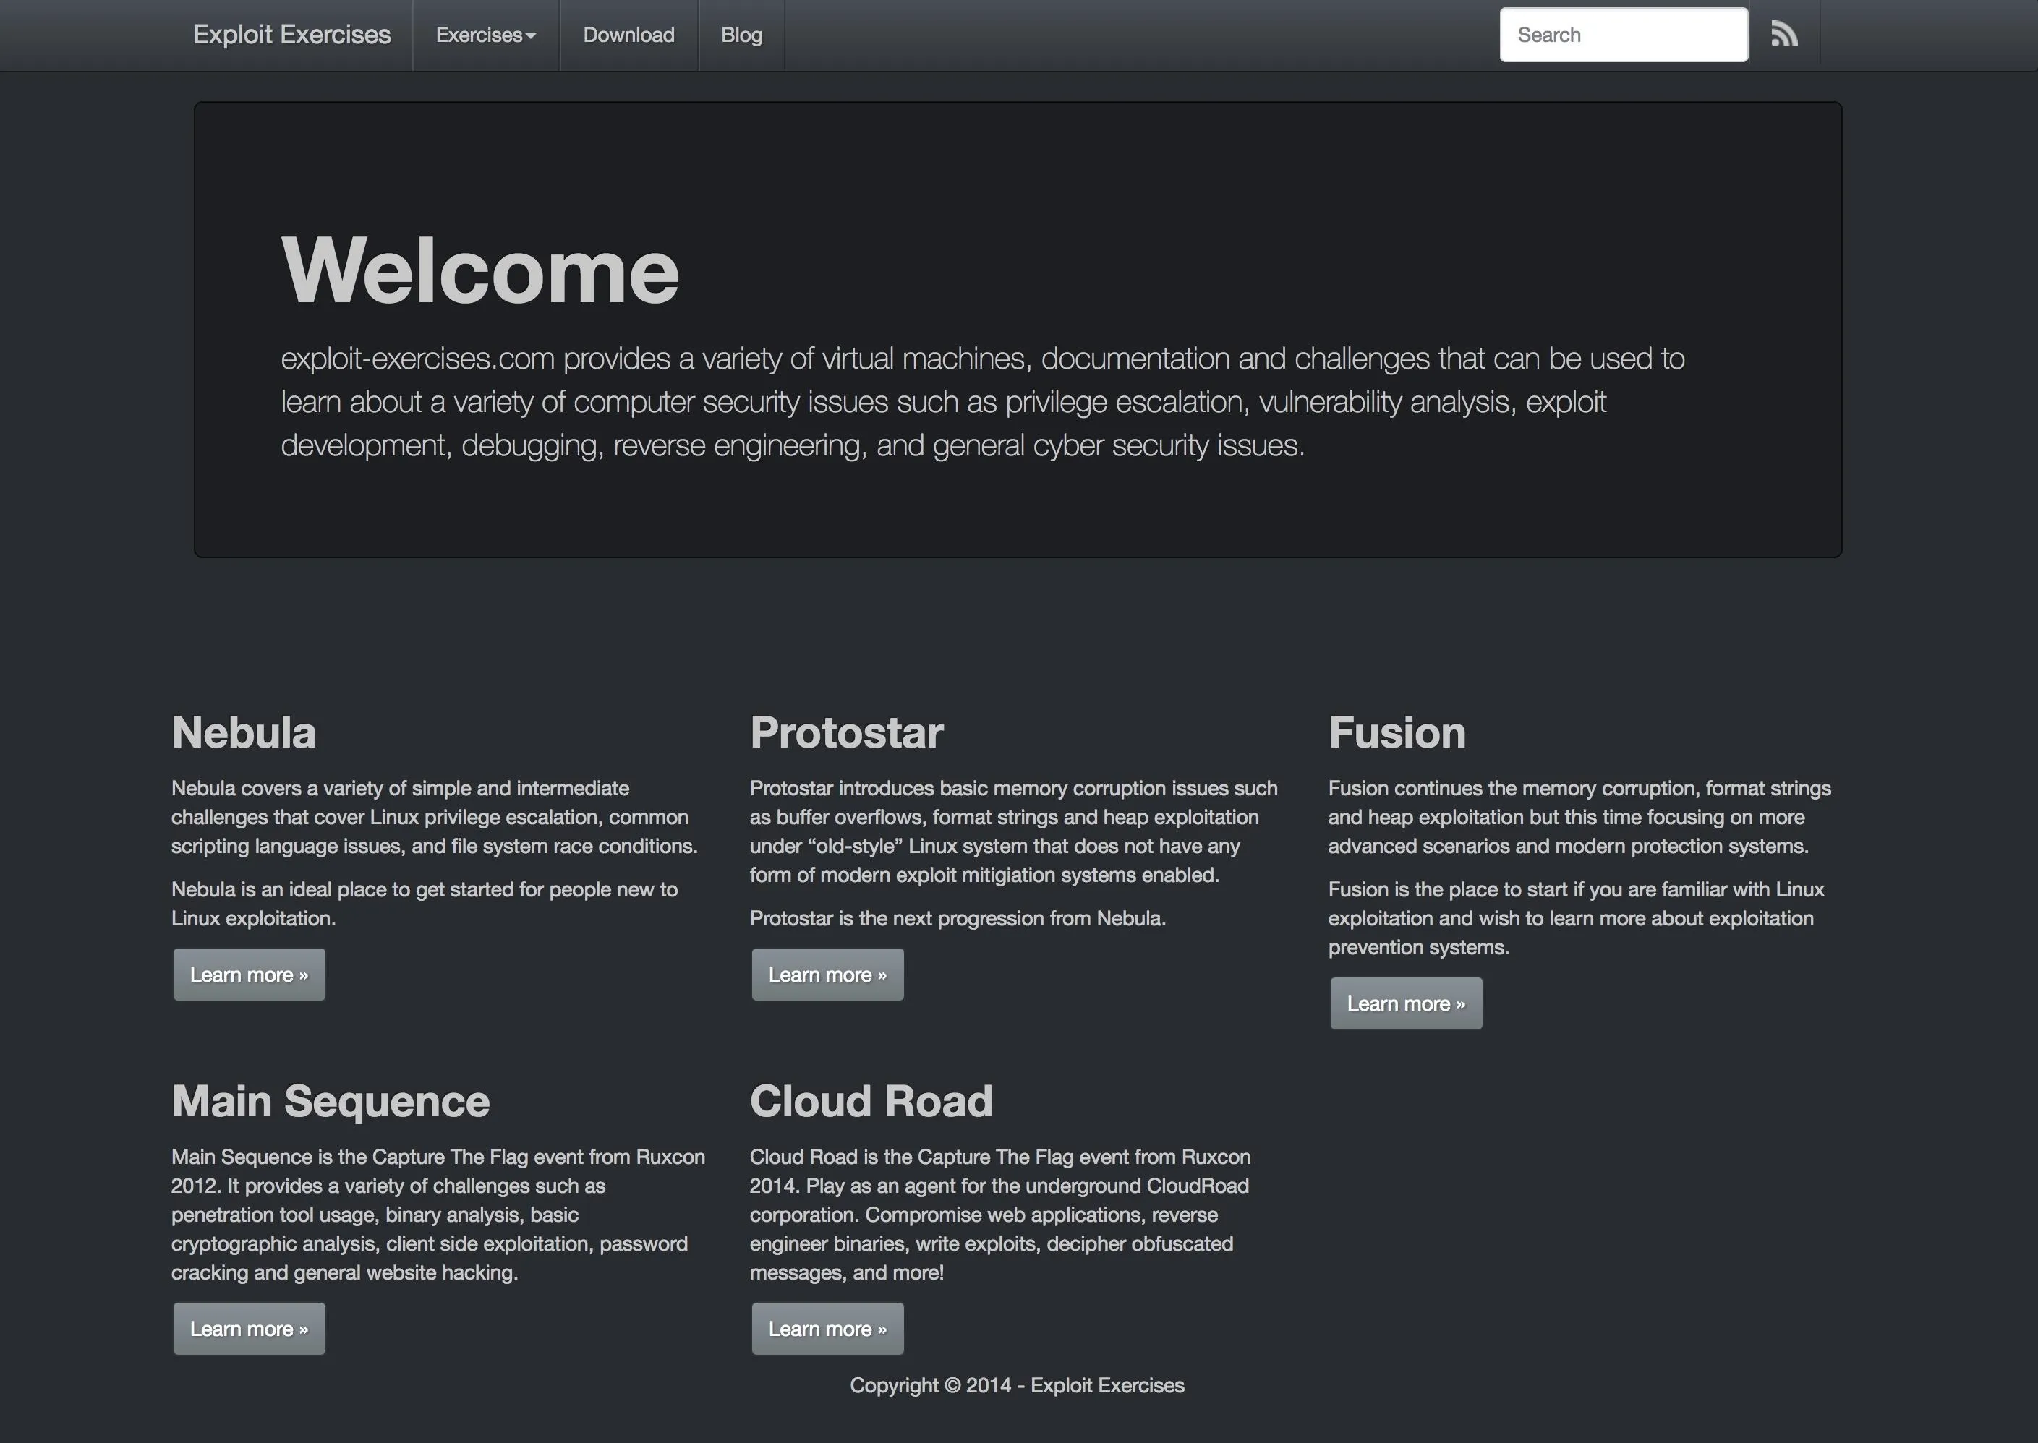Go to the Blog page

click(x=741, y=35)
